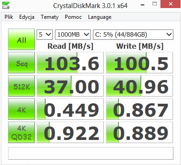
Task: Launch the 4K QD32 test
Action: point(21,132)
